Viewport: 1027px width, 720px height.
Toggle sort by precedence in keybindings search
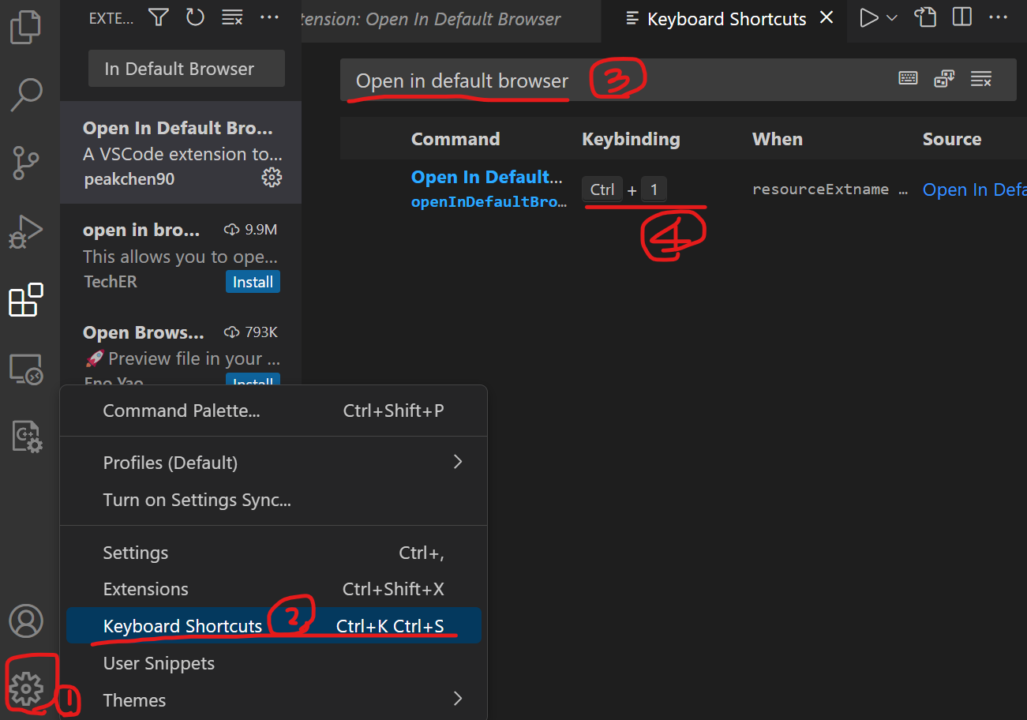pyautogui.click(x=944, y=78)
